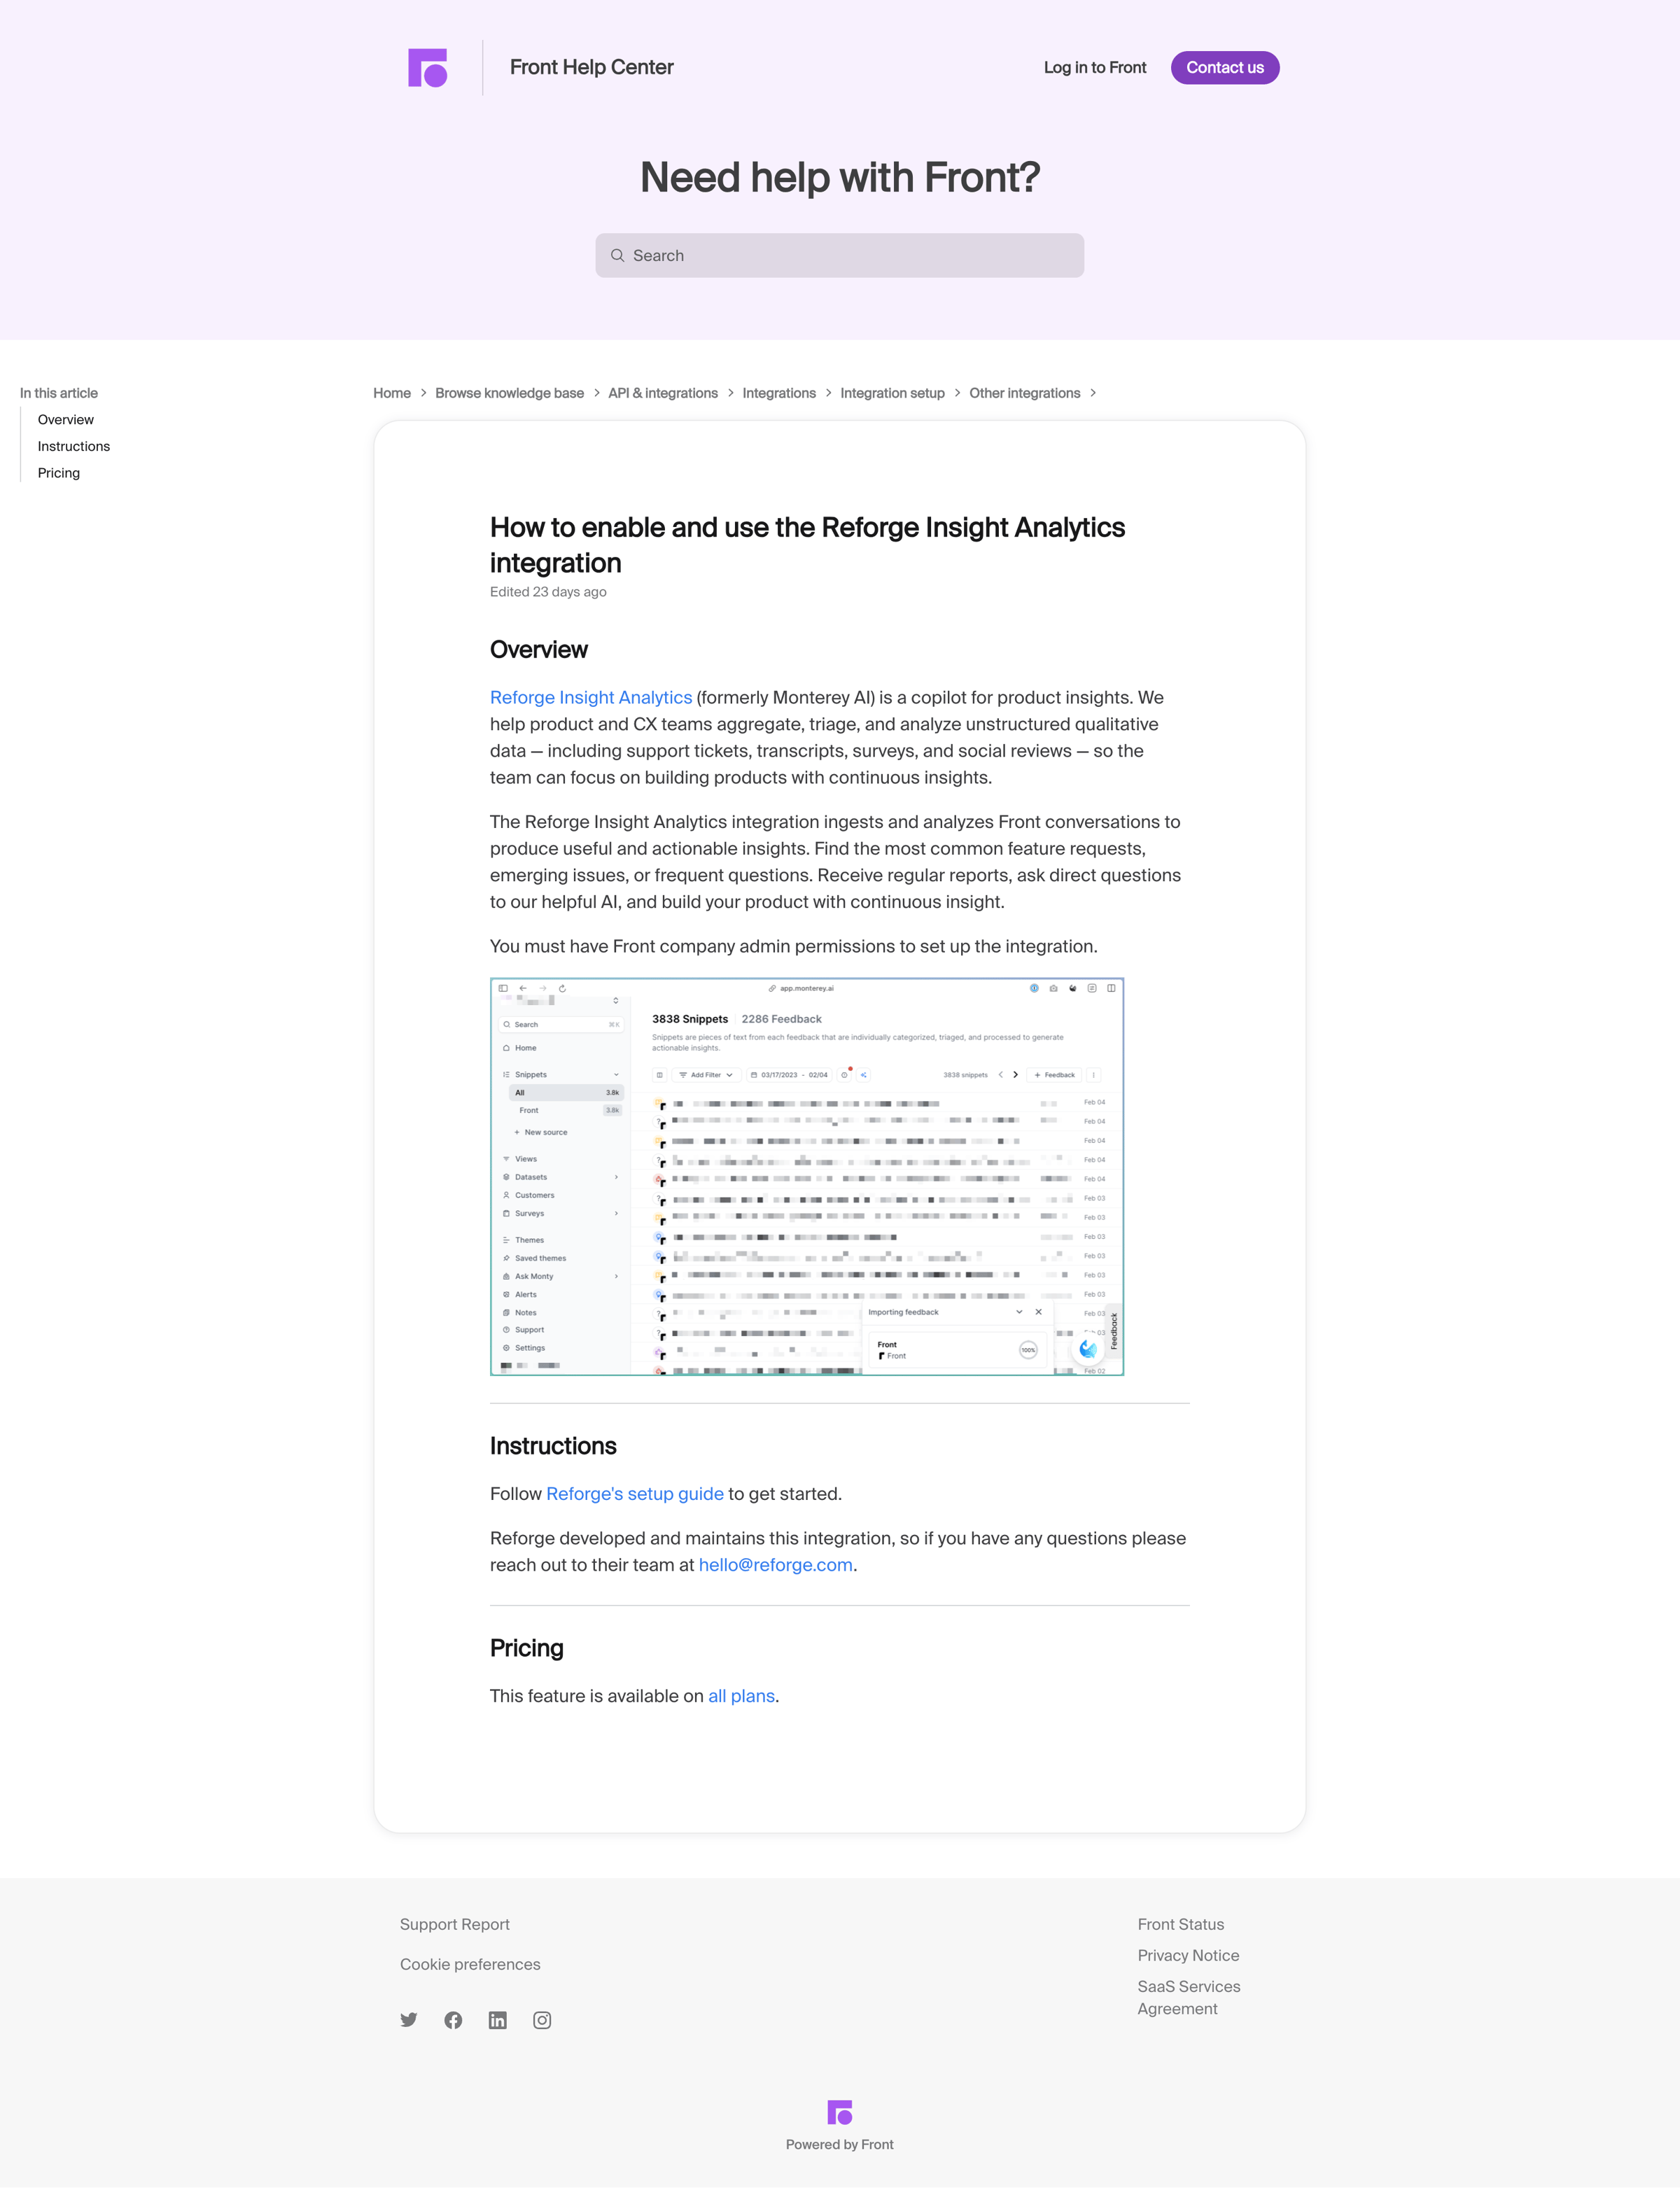Screen dimensions: 1680x2188
Task: Click the footer Front logo
Action: (840, 2112)
